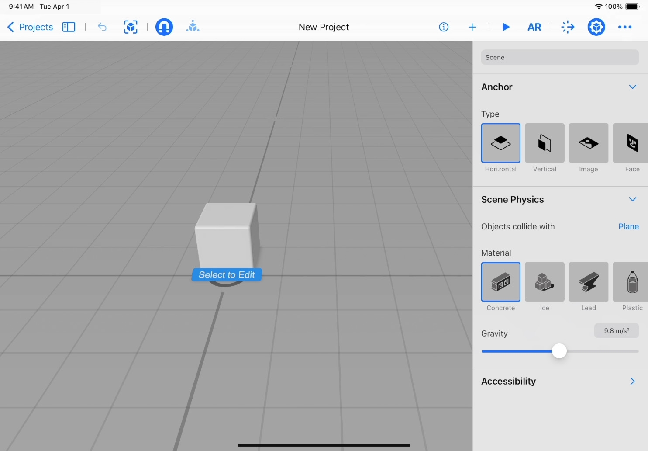This screenshot has height=451, width=648.
Task: Add a new object with plus icon
Action: coord(472,27)
